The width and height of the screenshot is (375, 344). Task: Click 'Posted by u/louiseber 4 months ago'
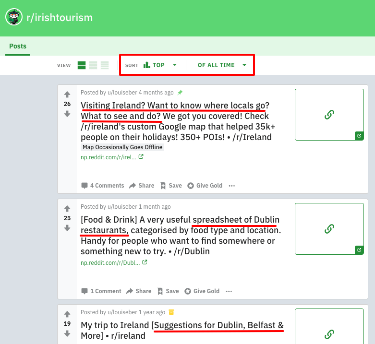tap(127, 93)
